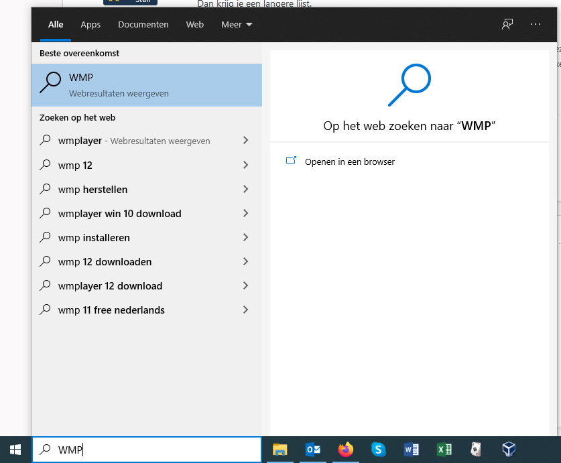Choose the 'wmp herstellen' suggestion text
The image size is (561, 463).
(x=92, y=189)
